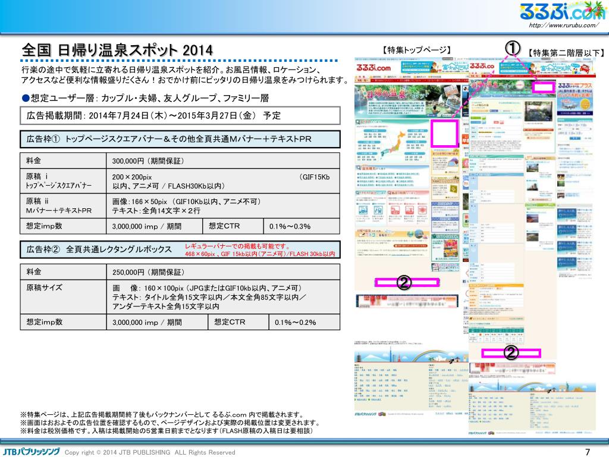Select the note beginning ※特集ページは
Viewport: 609px width, 457px height.
(162, 415)
